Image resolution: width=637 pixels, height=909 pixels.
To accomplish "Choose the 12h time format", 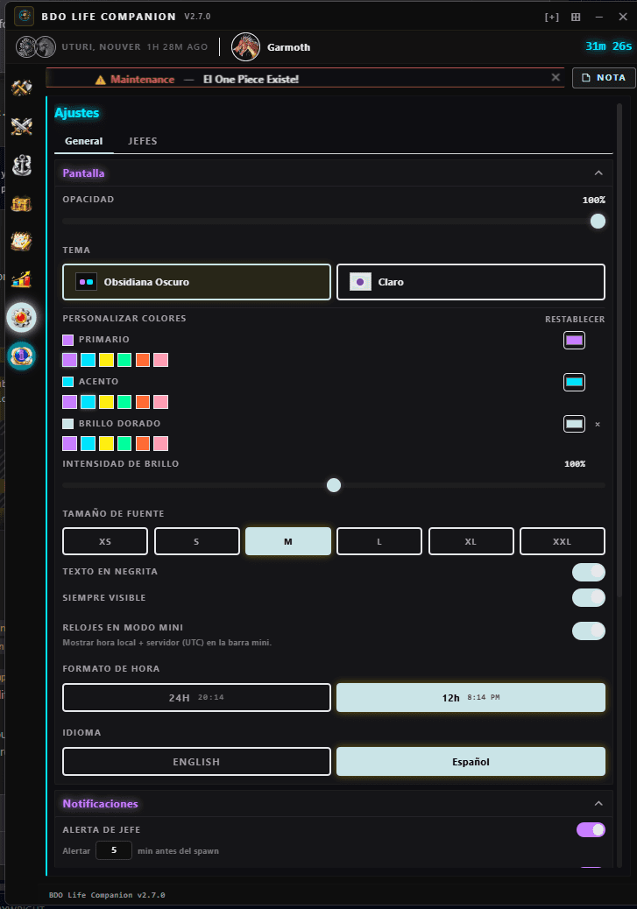I will [x=471, y=697].
